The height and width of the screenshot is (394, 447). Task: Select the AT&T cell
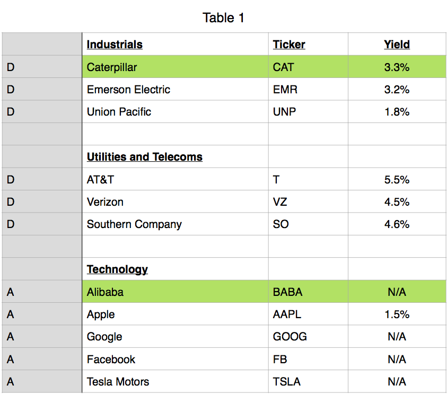tap(100, 180)
